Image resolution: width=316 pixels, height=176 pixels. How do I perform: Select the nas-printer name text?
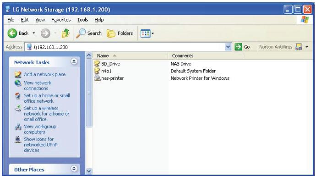coord(113,78)
